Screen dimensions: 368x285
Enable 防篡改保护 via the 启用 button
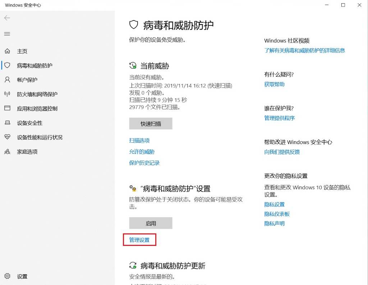151,223
